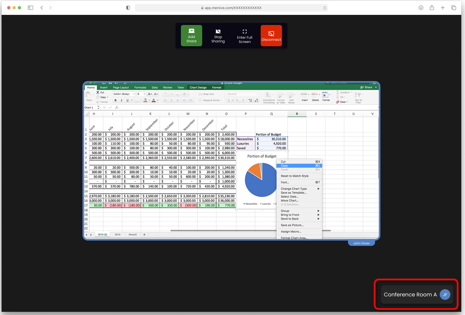Reload the page with the refresh icon
This screenshot has width=465, height=315.
tap(325, 8)
